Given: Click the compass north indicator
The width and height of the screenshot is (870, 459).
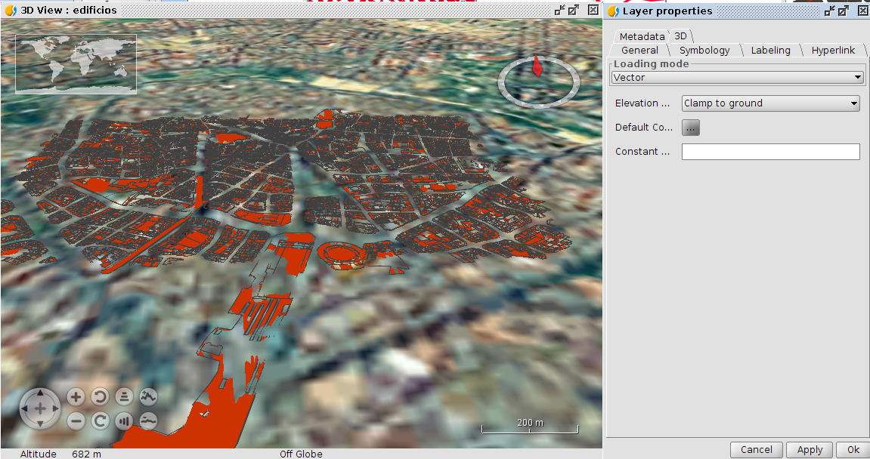Looking at the screenshot, I should click(537, 66).
